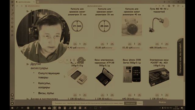Reload the page
The height and width of the screenshot is (110, 195).
pos(22,6)
